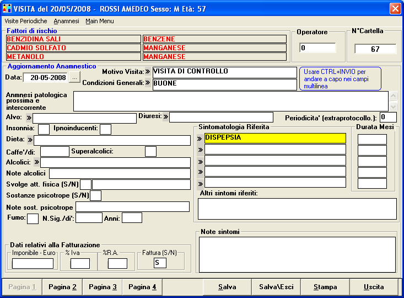Click the N.Sig./di' input field
The height and width of the screenshot is (298, 404).
(x=89, y=218)
